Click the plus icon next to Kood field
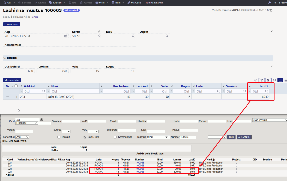The height and width of the screenshot is (181, 287). (x=41, y=119)
